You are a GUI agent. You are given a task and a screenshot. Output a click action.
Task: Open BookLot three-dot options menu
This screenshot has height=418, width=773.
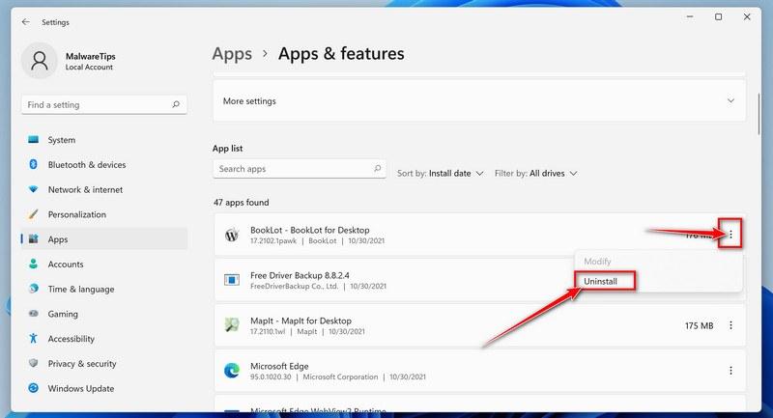click(x=730, y=235)
